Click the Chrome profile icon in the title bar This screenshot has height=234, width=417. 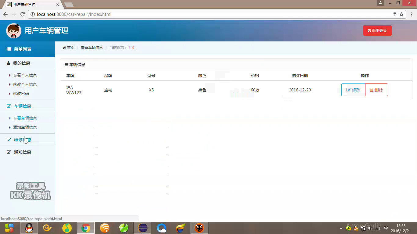coord(380,3)
